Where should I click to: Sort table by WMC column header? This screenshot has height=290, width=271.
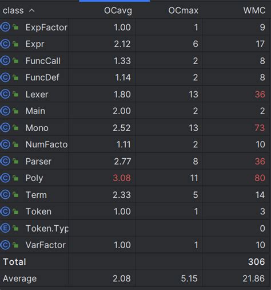point(254,10)
